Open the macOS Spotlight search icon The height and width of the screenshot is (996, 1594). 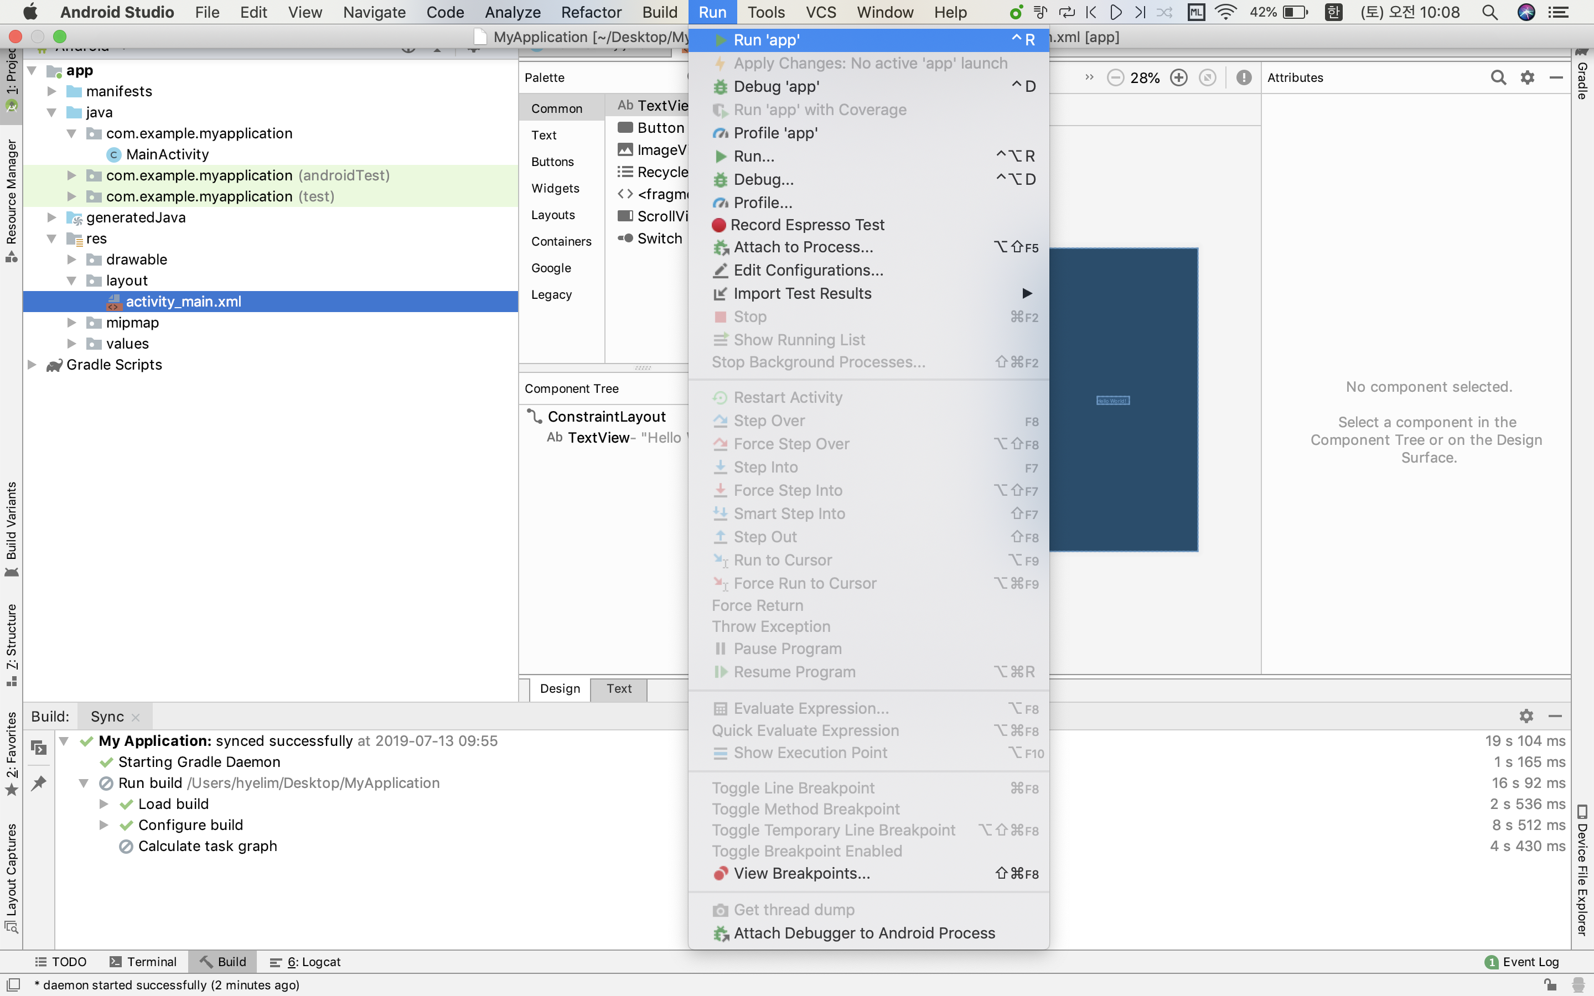pyautogui.click(x=1489, y=13)
